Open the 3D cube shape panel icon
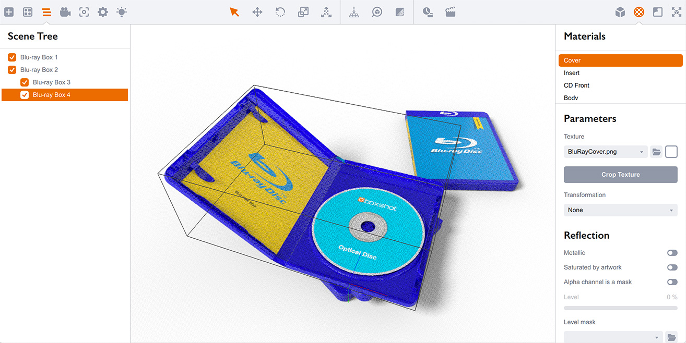This screenshot has width=686, height=343. 620,12
